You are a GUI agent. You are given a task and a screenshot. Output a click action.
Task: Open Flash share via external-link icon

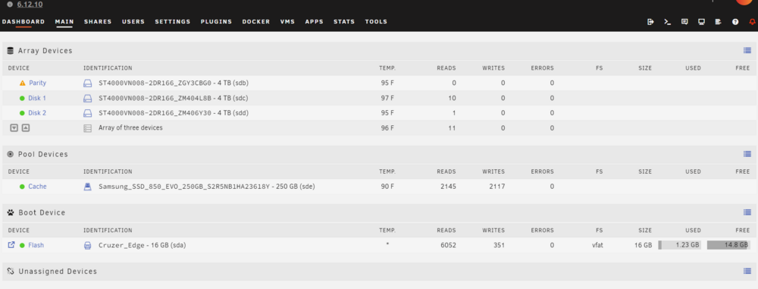(x=11, y=245)
